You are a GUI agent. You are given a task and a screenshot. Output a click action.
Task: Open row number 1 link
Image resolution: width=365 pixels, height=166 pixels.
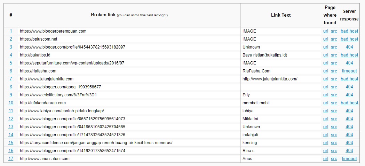pos(11,31)
